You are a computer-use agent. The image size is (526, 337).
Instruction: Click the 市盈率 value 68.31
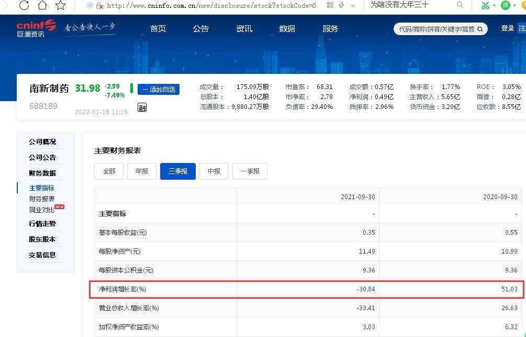[x=324, y=87]
